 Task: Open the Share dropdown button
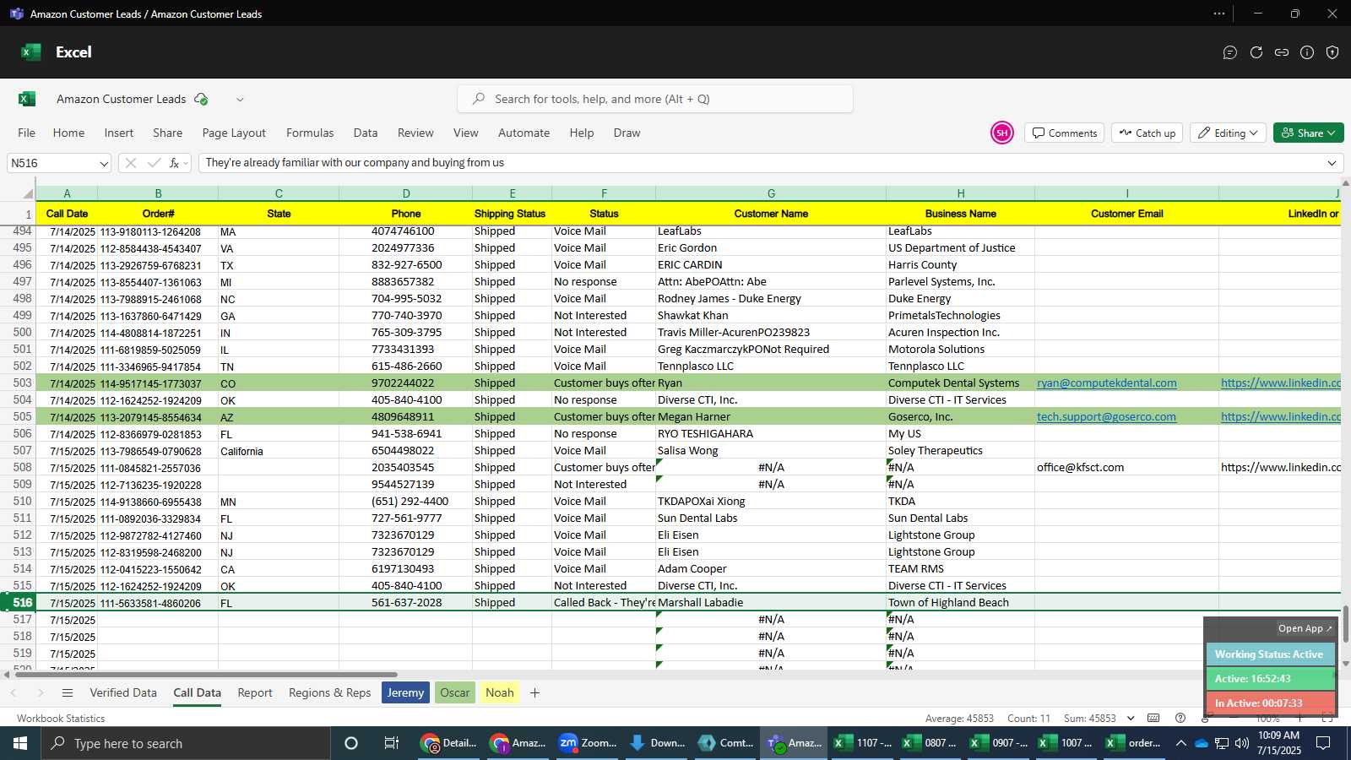1308,133
